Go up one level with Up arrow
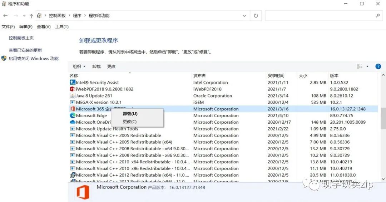This screenshot has height=202, width=386. pyautogui.click(x=31, y=16)
